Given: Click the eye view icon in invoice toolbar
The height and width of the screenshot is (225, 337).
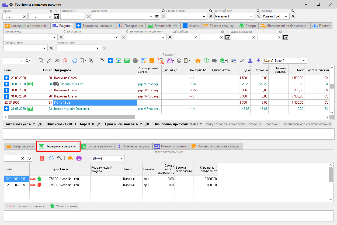Looking at the screenshot, I should [57, 61].
